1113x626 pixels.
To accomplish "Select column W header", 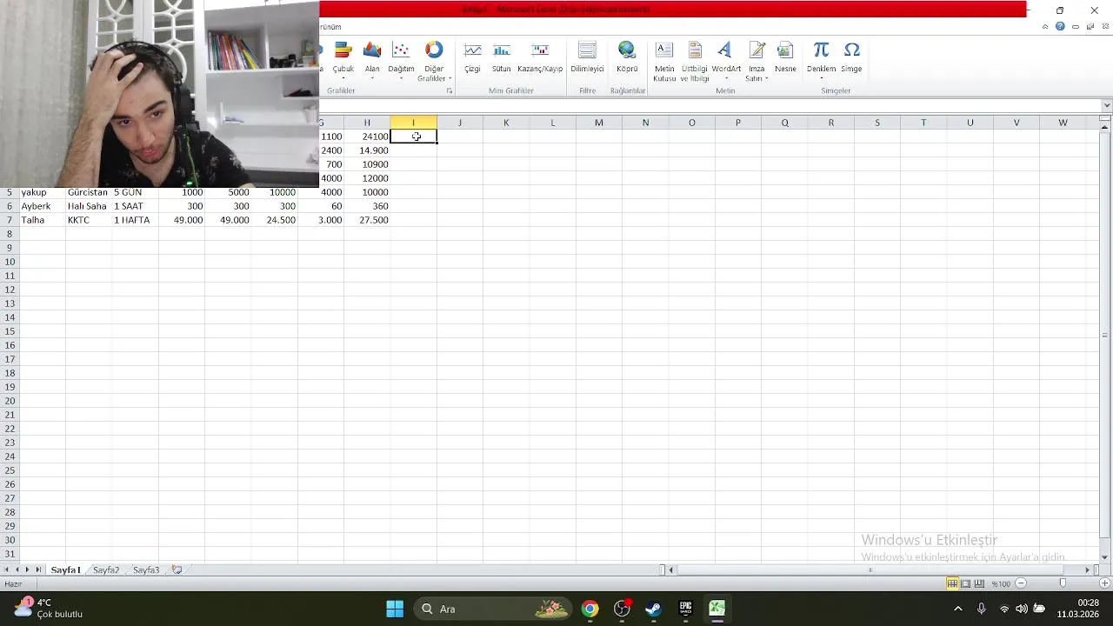I will [1063, 123].
